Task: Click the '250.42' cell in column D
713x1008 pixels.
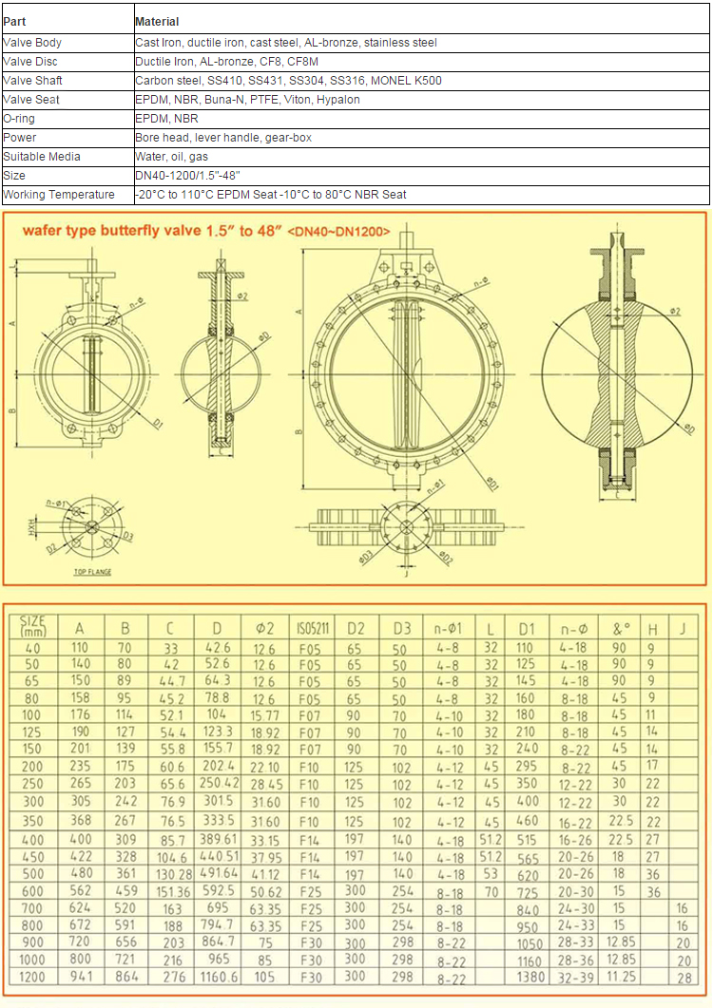Action: (x=220, y=784)
